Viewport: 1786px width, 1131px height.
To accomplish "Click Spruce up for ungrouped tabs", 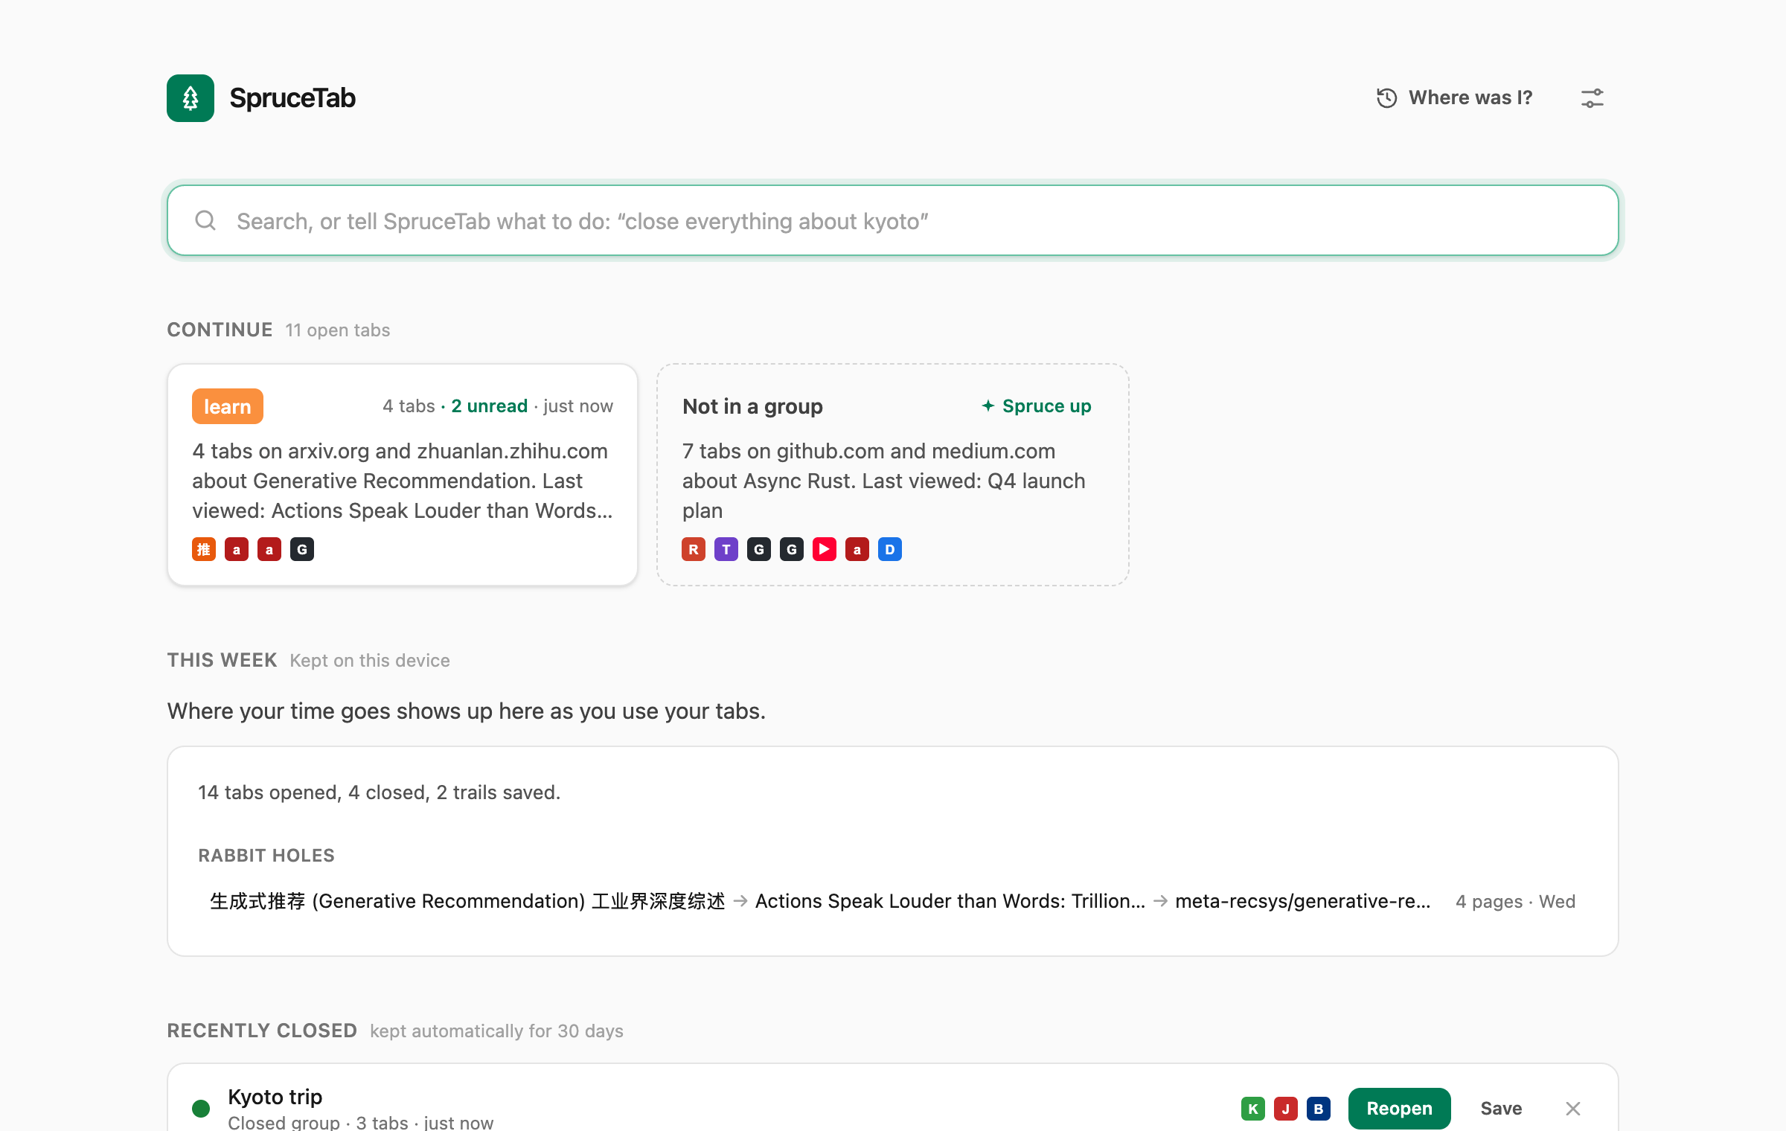I will tap(1036, 406).
